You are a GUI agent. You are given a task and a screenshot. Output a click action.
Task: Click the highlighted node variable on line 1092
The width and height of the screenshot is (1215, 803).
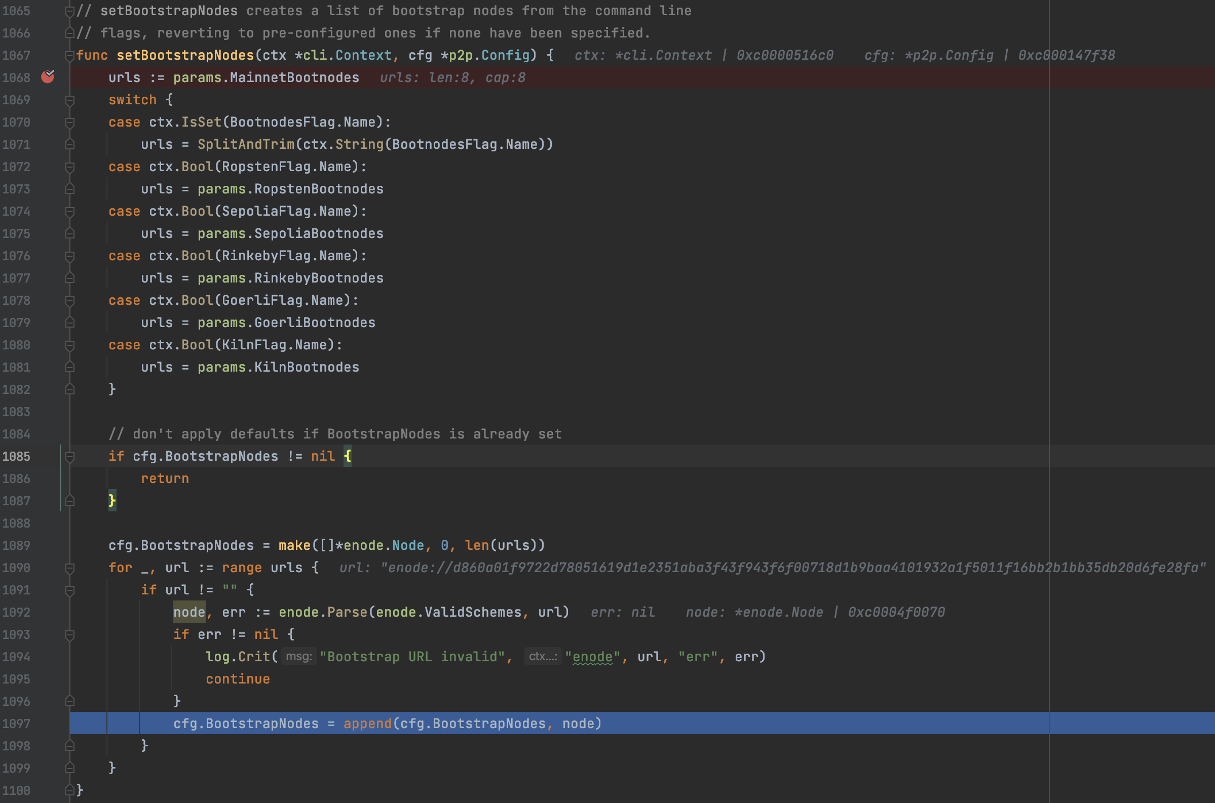tap(189, 613)
